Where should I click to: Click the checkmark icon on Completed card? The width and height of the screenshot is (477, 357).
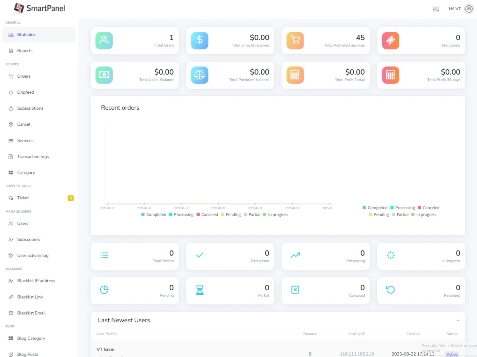click(200, 255)
